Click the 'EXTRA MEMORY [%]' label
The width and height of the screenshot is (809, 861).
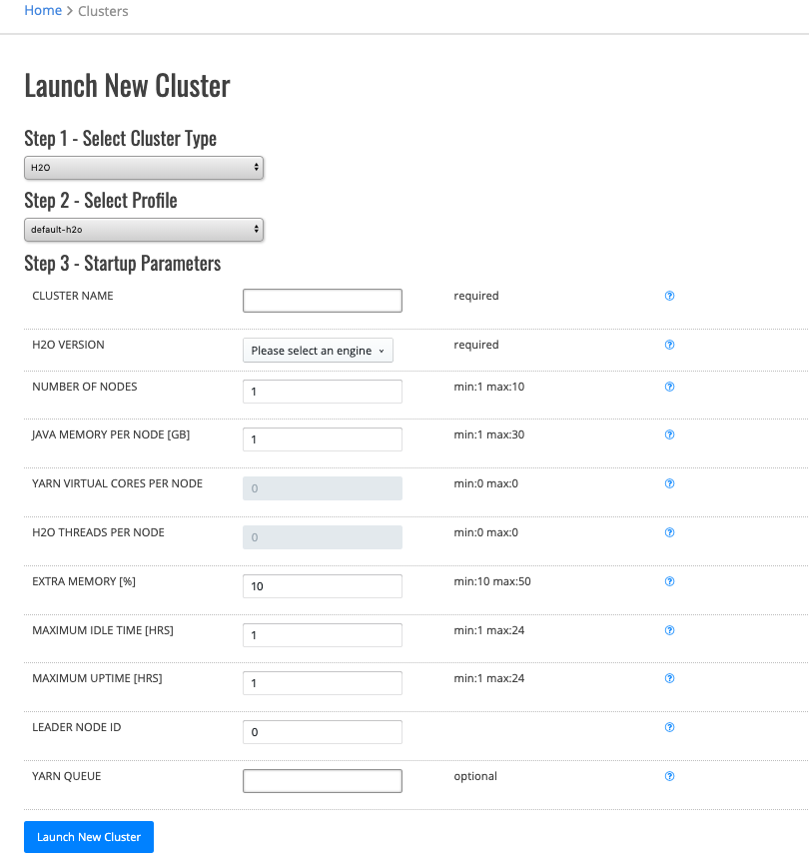(x=84, y=581)
